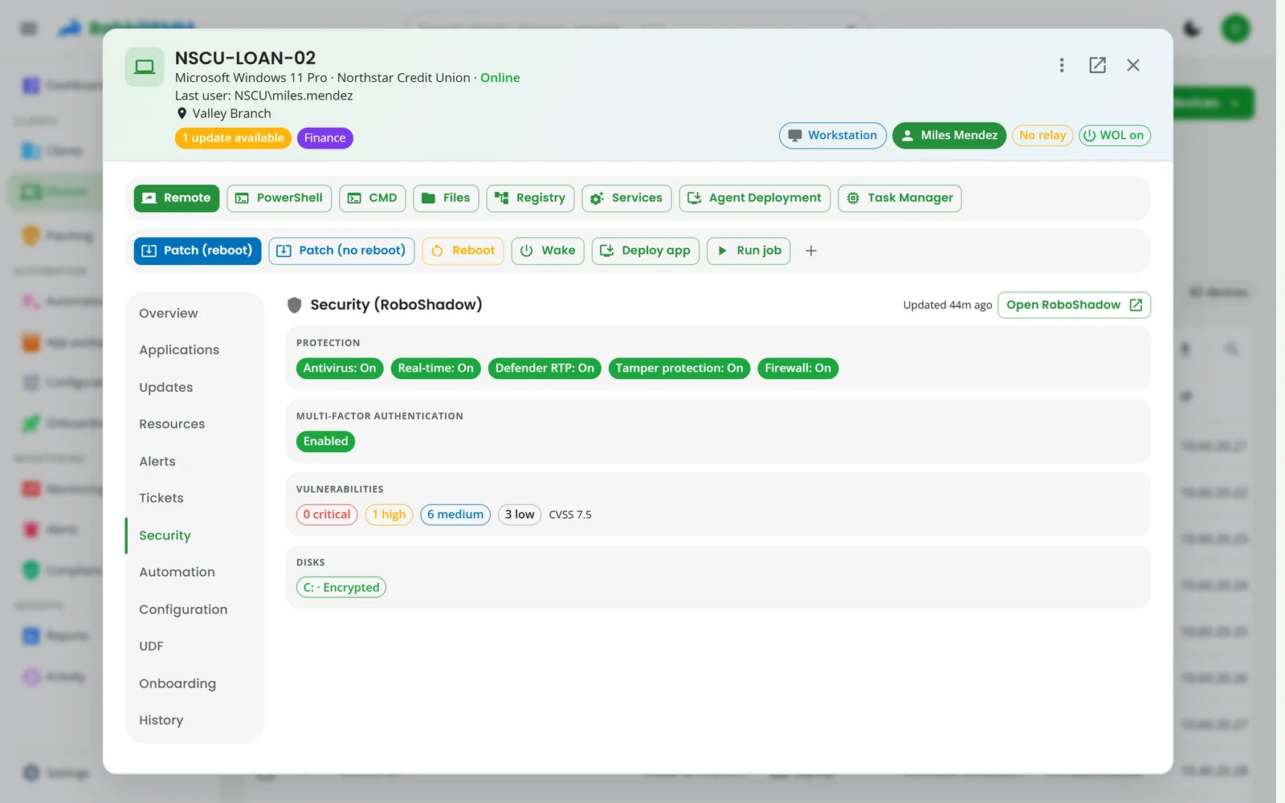This screenshot has width=1285, height=803.
Task: Send Wake command
Action: (548, 251)
